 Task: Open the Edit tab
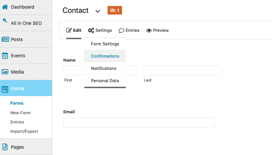coord(74,30)
